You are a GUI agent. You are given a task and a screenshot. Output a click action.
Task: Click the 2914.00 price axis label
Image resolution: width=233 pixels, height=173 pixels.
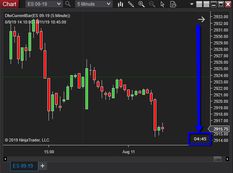[221, 140]
